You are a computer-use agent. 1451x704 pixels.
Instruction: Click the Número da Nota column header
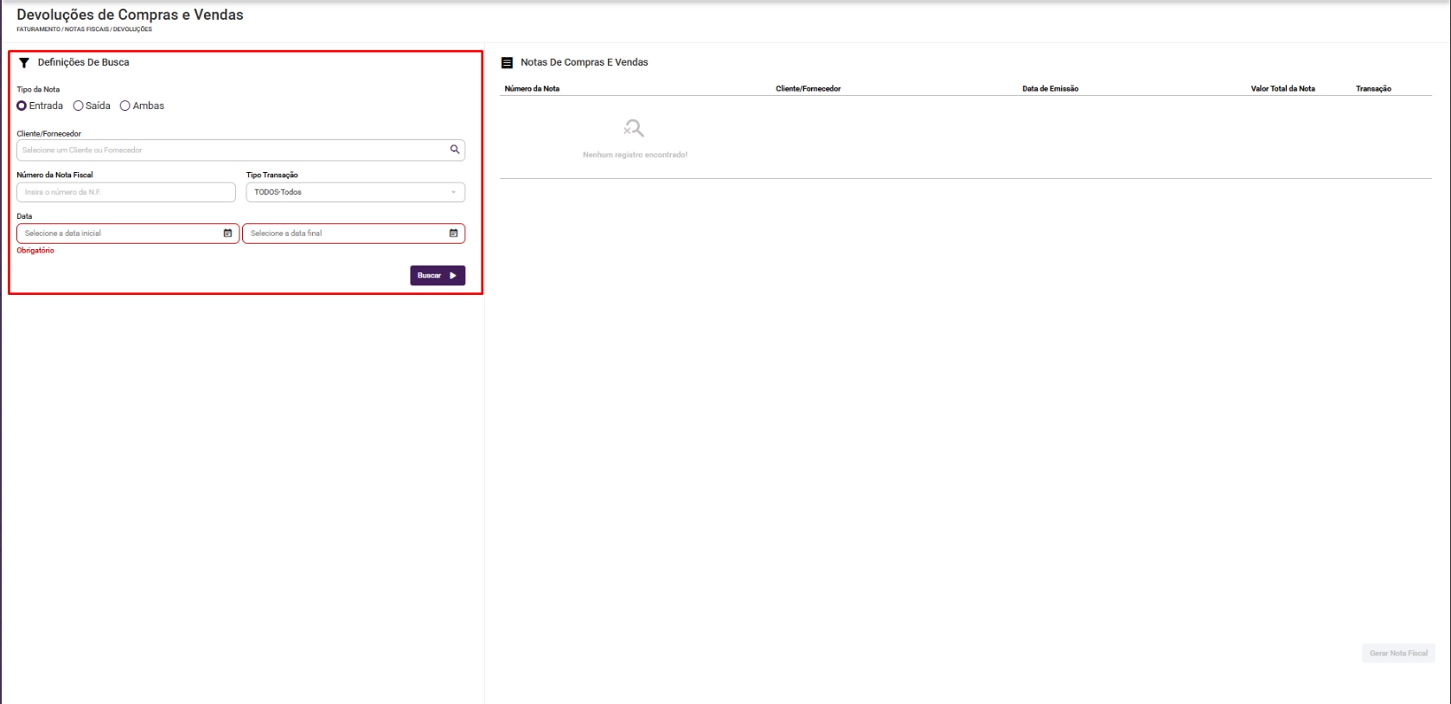532,89
